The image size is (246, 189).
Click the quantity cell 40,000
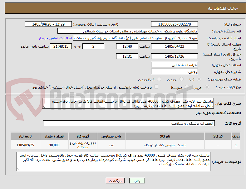click(54, 145)
